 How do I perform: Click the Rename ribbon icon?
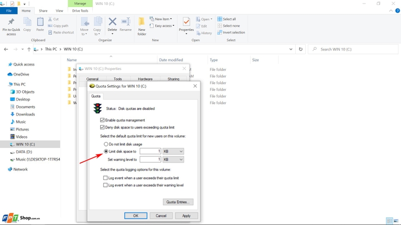(x=126, y=22)
